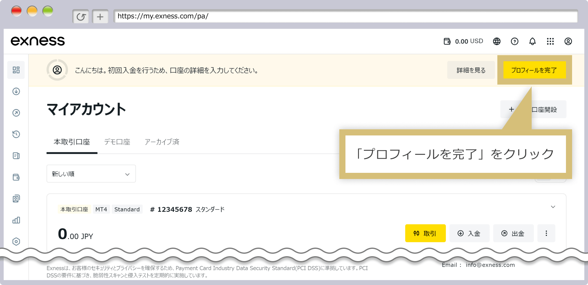The image size is (588, 285).
Task: Open the notifications bell
Action: (533, 41)
